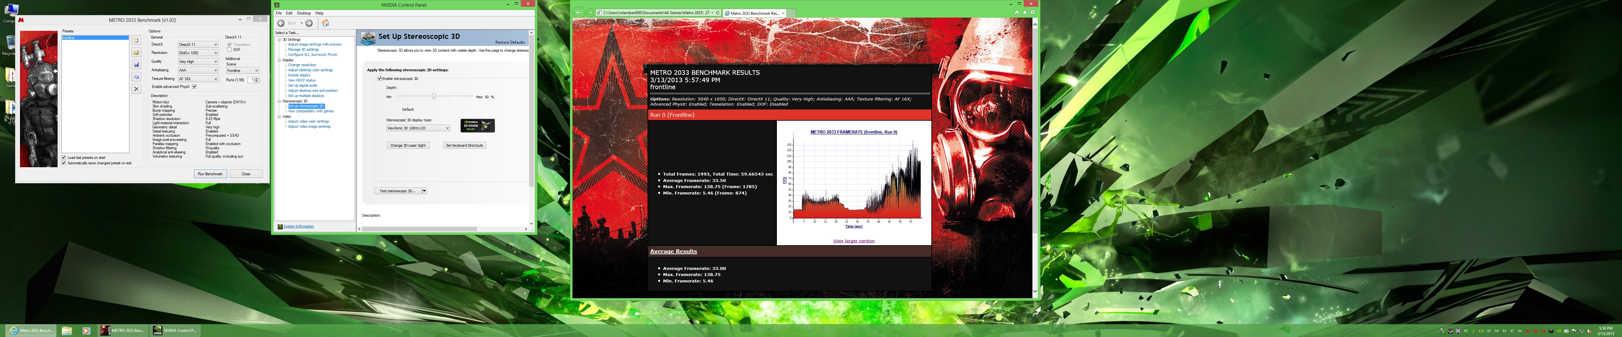The height and width of the screenshot is (337, 1622).
Task: Follow the View larger version link
Action: (853, 241)
